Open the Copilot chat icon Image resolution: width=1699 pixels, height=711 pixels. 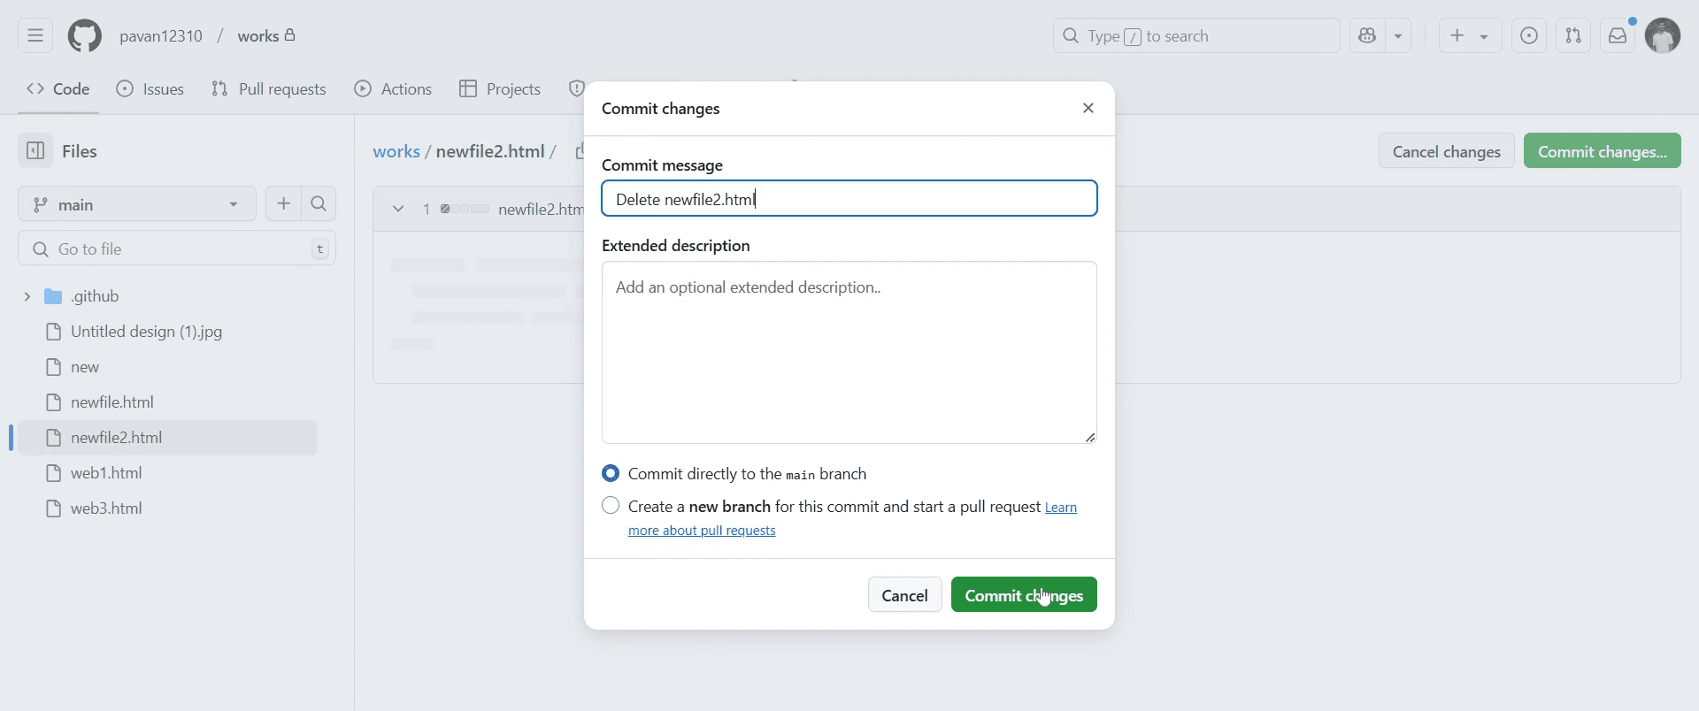click(1368, 36)
